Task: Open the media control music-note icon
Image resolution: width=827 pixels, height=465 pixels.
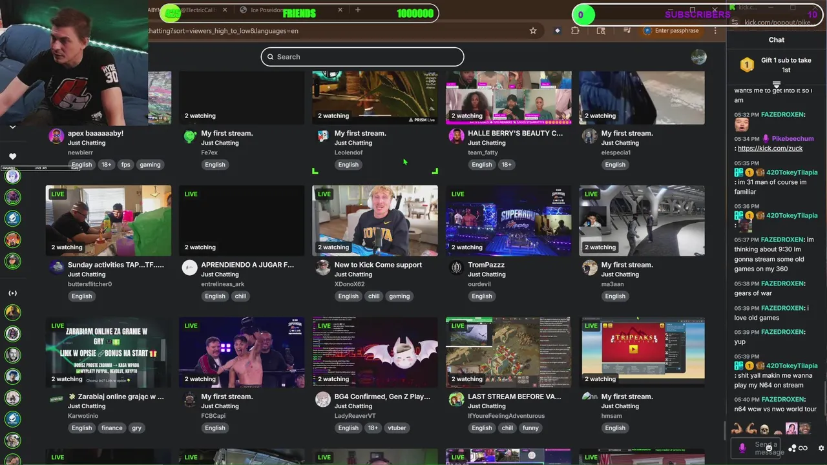Action: 627,30
